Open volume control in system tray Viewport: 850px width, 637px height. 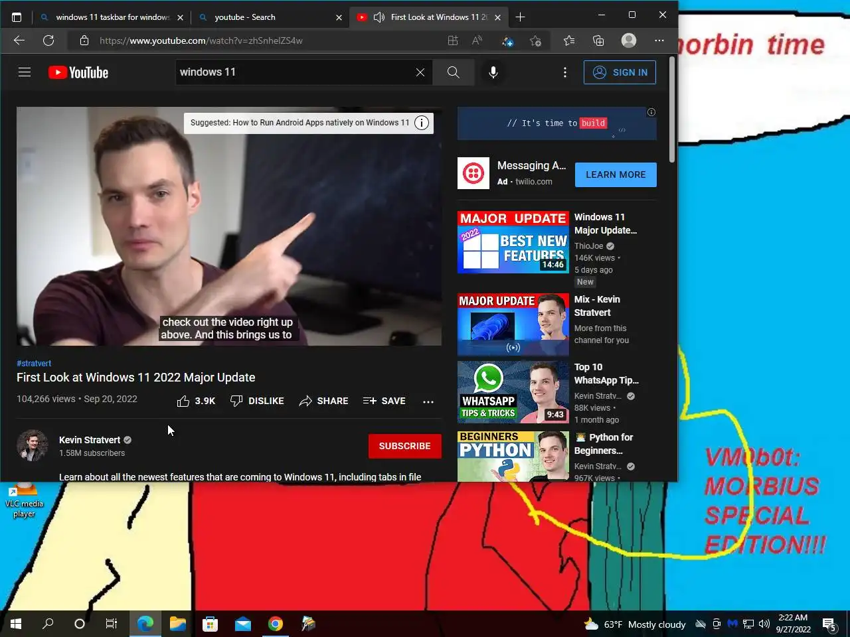point(764,624)
